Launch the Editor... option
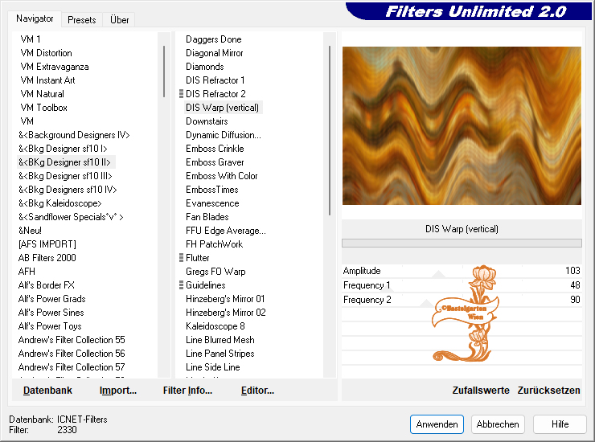The image size is (595, 442). (257, 391)
